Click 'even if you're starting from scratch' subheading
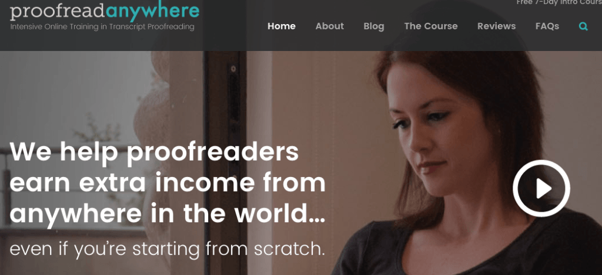This screenshot has height=275, width=602. [x=167, y=249]
